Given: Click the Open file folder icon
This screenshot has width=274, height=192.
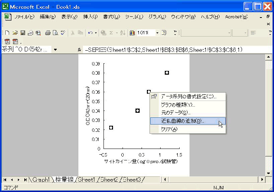Looking at the screenshot, I should point(15,33).
